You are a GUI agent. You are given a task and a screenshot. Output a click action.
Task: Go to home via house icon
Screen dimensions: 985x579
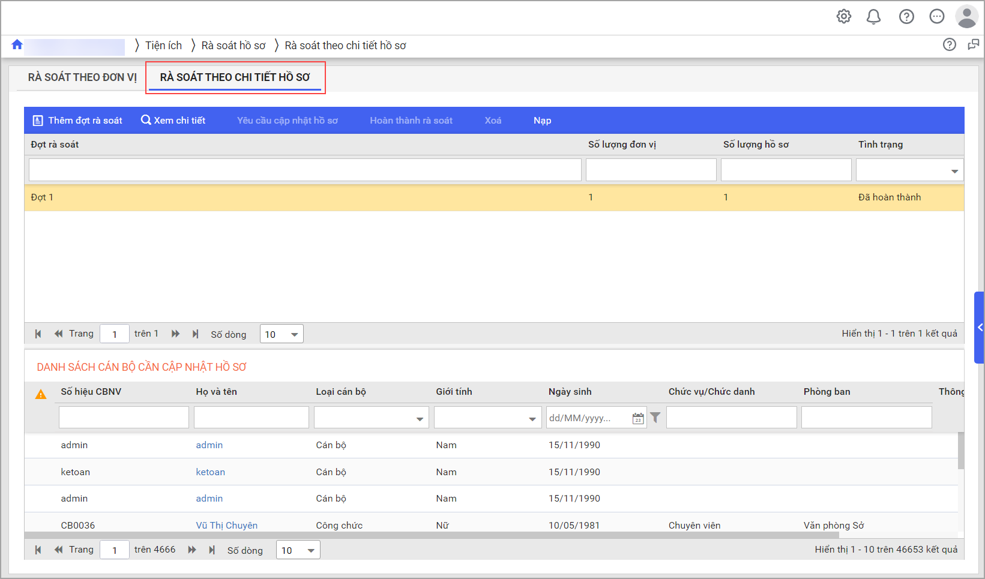point(17,45)
